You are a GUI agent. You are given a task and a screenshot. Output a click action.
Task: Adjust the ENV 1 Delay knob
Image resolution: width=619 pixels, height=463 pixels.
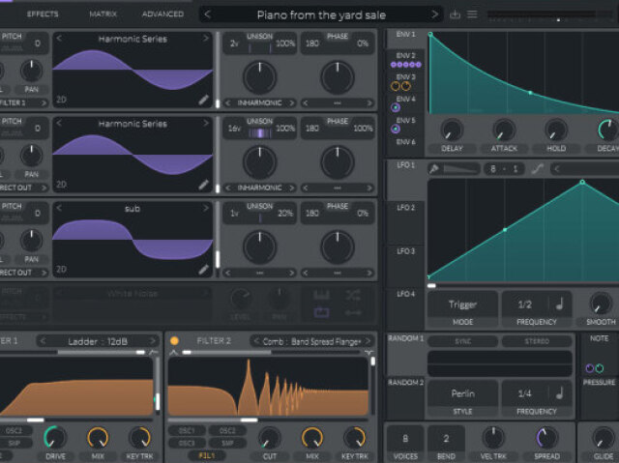pyautogui.click(x=452, y=130)
